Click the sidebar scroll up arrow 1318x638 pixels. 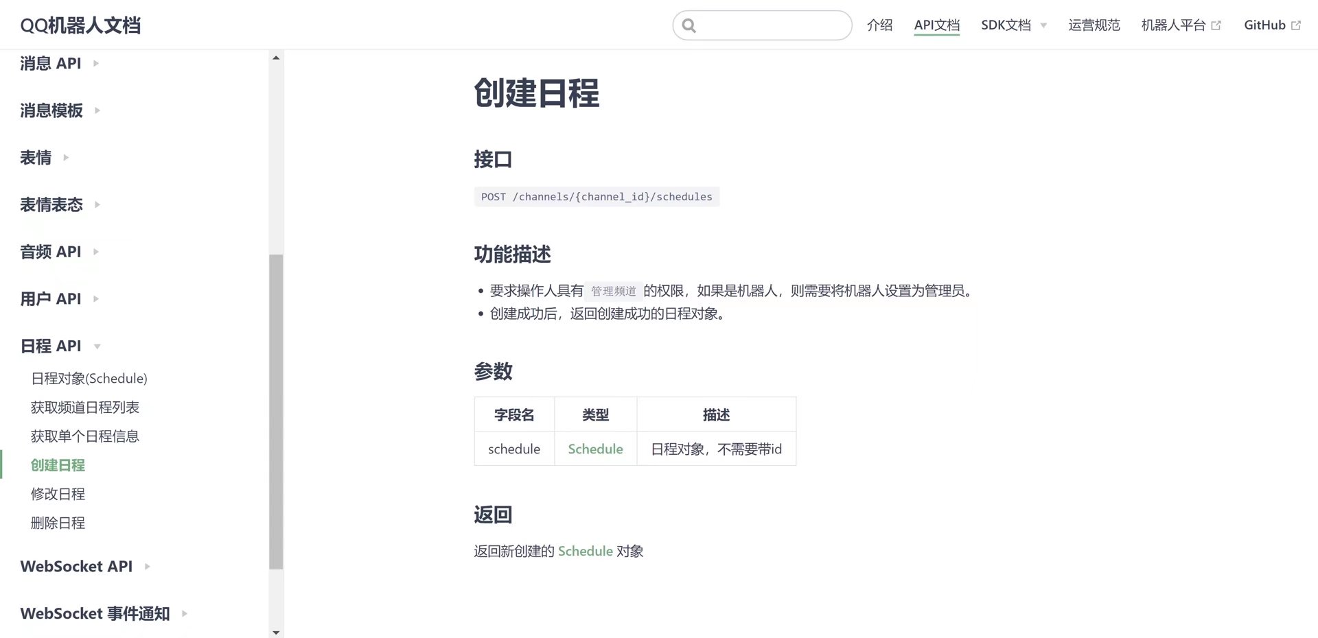(276, 58)
